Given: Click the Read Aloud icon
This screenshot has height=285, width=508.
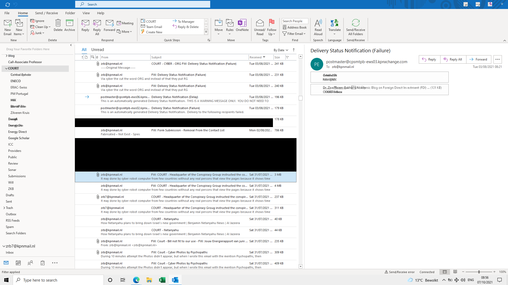Looking at the screenshot, I should point(318,23).
